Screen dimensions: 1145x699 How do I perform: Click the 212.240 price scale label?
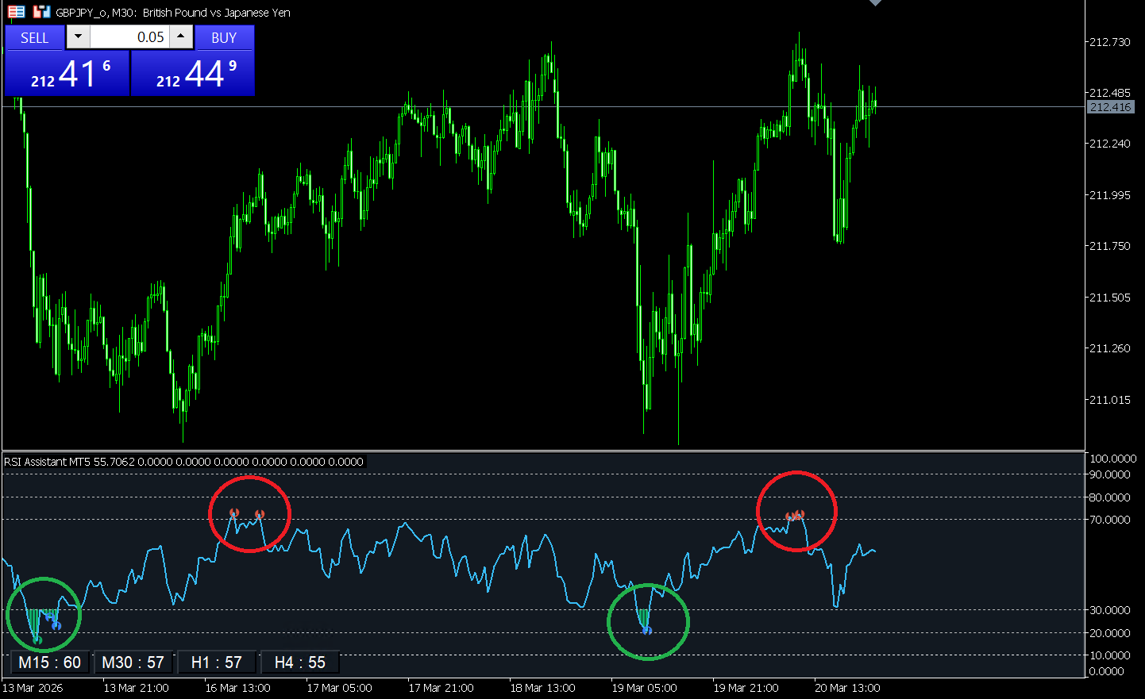[1109, 144]
